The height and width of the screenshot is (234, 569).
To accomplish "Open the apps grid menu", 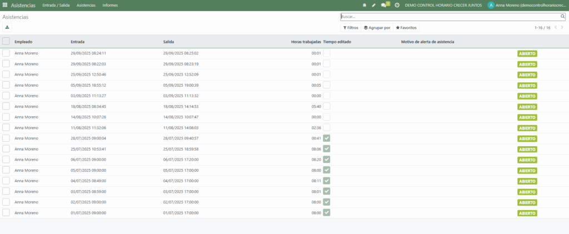I will pyautogui.click(x=5, y=5).
